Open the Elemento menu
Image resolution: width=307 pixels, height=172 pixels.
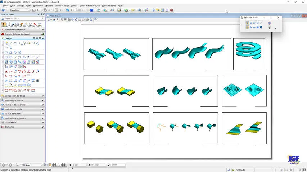tap(20, 6)
